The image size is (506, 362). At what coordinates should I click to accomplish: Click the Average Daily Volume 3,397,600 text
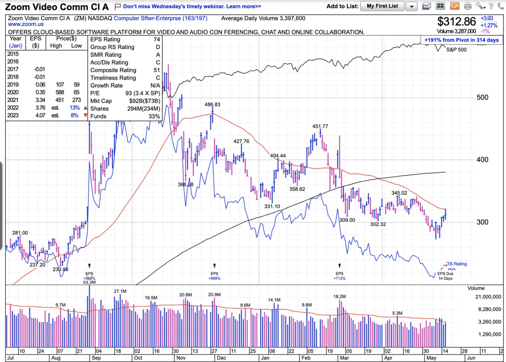point(263,18)
